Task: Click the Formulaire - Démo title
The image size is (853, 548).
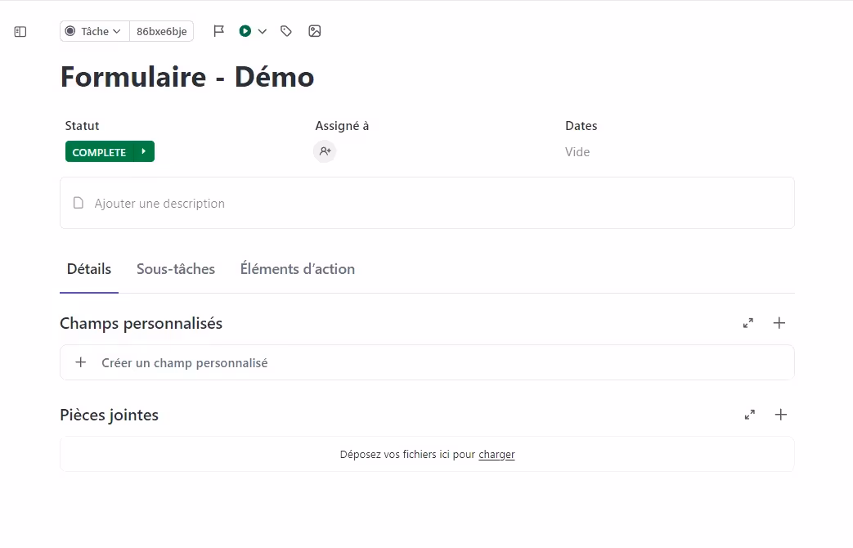Action: pos(187,77)
